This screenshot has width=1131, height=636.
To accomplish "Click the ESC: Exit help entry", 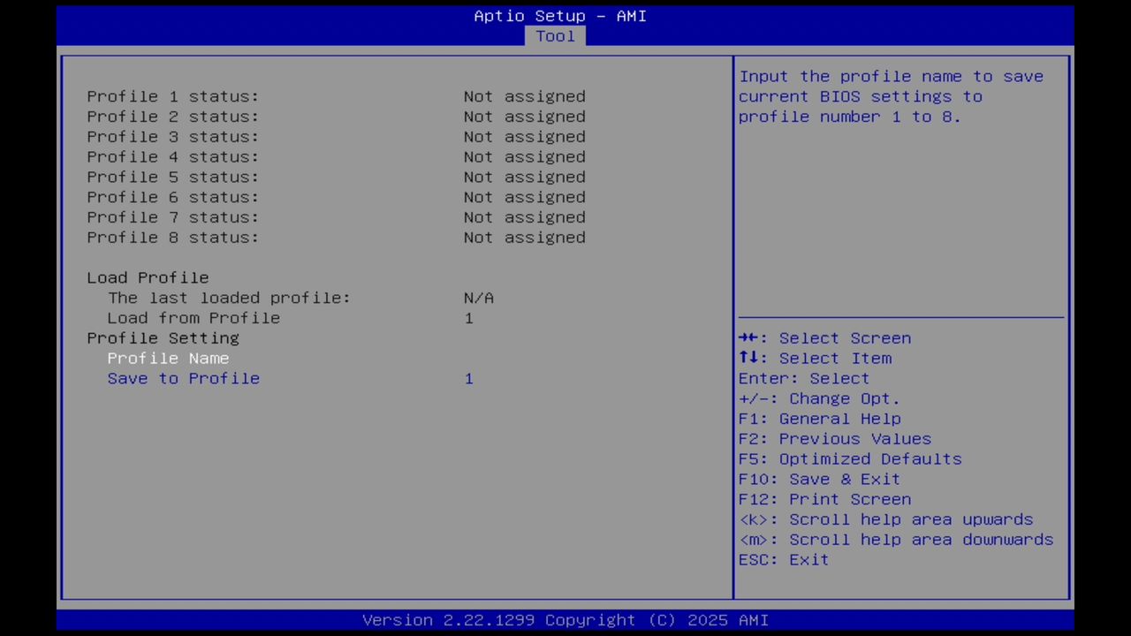I will (783, 559).
